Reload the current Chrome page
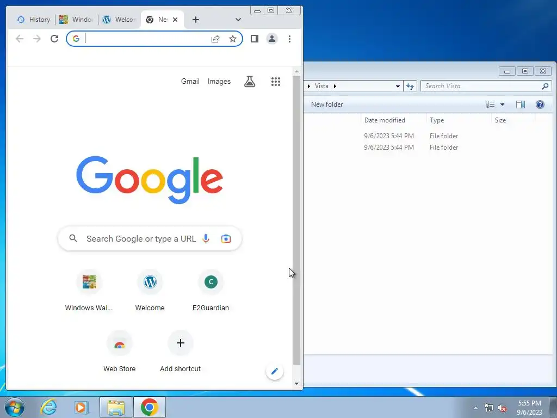The width and height of the screenshot is (557, 418). [54, 39]
